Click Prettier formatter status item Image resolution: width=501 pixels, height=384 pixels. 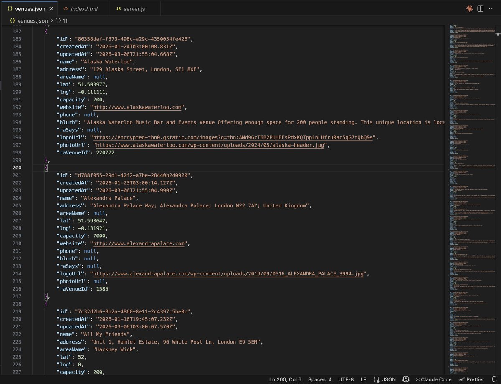(x=471, y=379)
